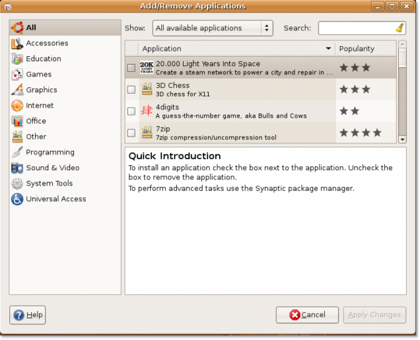Click the Other category icon
420x340 pixels.
17,137
